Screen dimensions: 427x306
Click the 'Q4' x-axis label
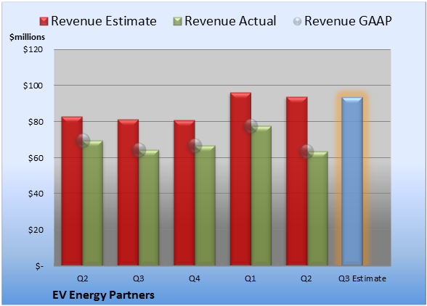[x=195, y=278]
